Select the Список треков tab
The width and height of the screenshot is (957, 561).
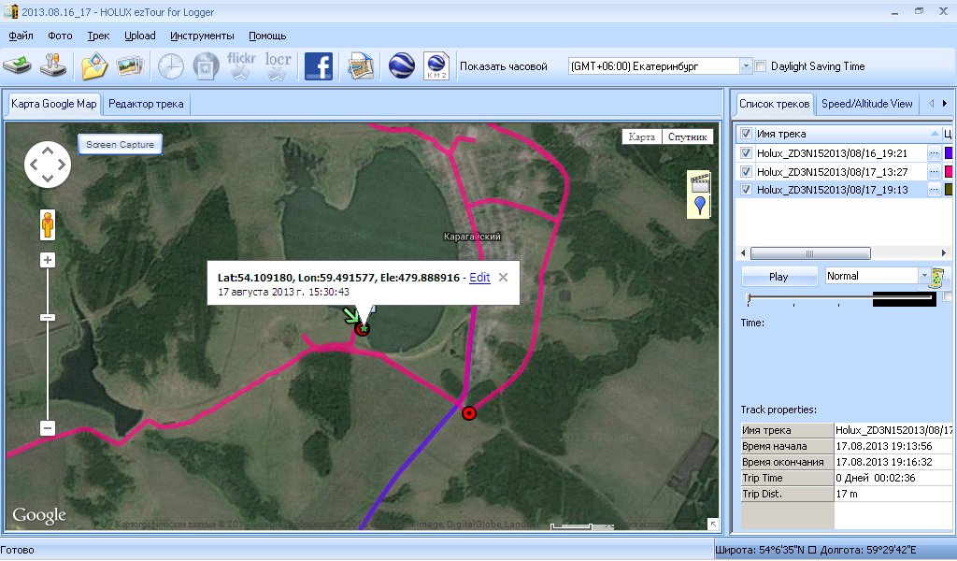pyautogui.click(x=774, y=104)
